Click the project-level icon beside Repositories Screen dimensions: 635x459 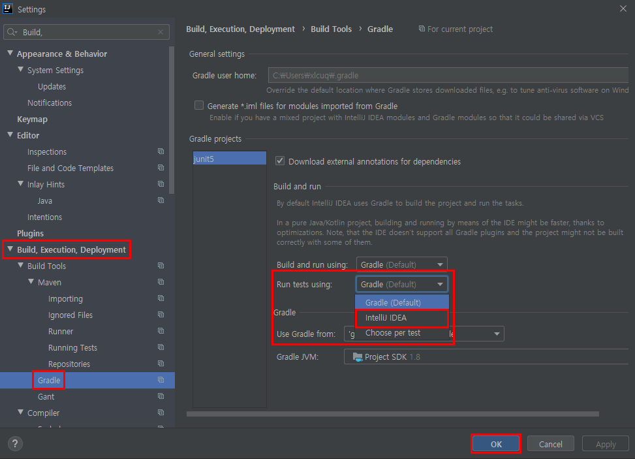pos(161,364)
